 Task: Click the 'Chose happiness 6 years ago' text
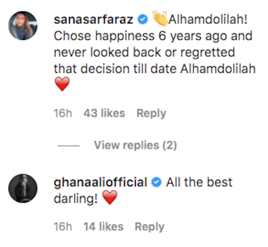pos(153,36)
